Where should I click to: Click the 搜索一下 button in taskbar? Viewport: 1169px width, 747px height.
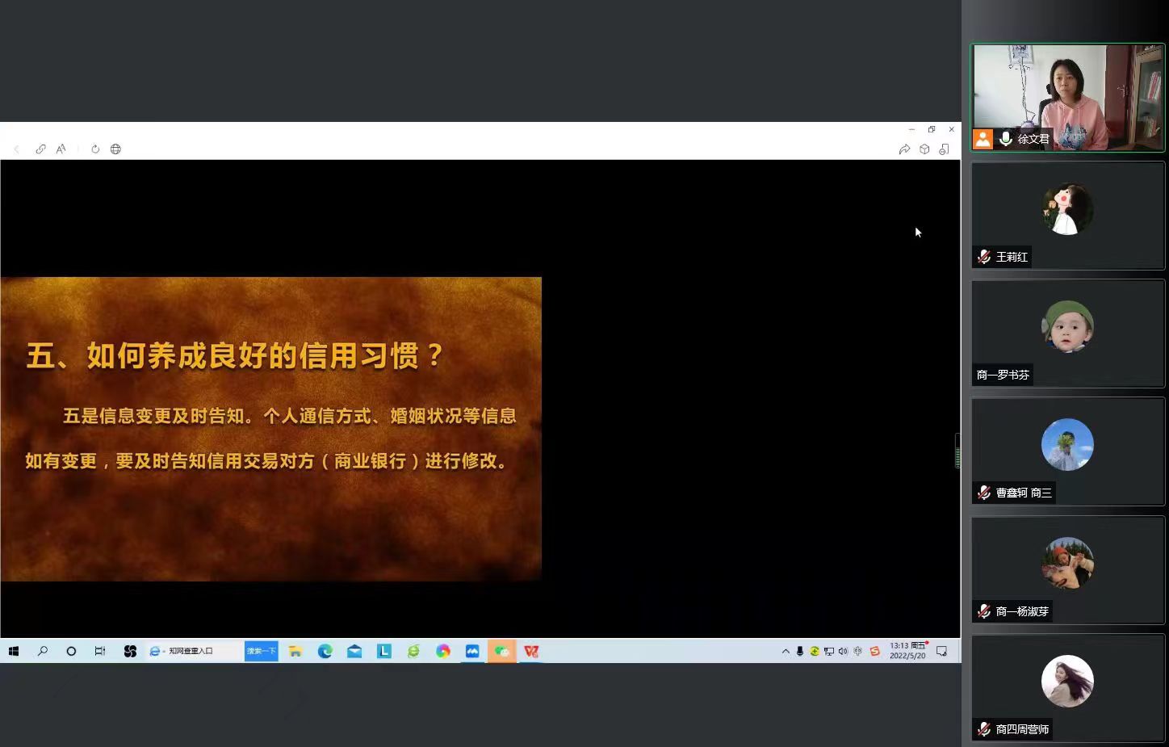click(x=261, y=651)
